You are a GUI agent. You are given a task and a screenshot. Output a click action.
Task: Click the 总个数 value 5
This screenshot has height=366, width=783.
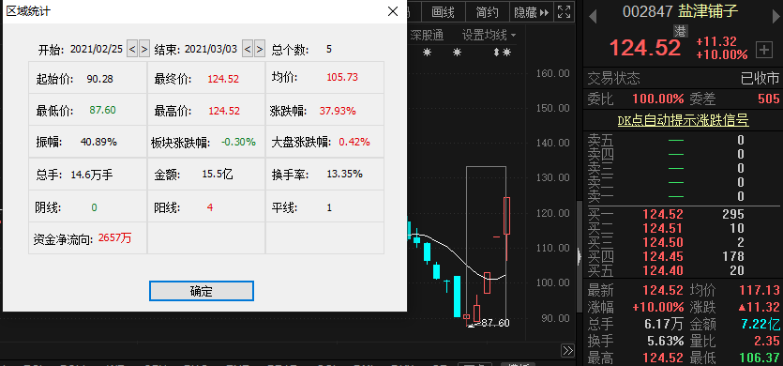(329, 49)
